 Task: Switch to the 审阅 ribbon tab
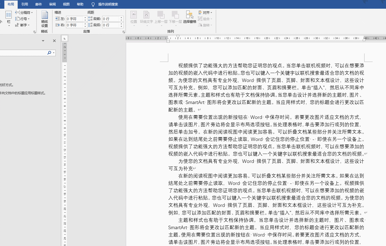click(52, 4)
